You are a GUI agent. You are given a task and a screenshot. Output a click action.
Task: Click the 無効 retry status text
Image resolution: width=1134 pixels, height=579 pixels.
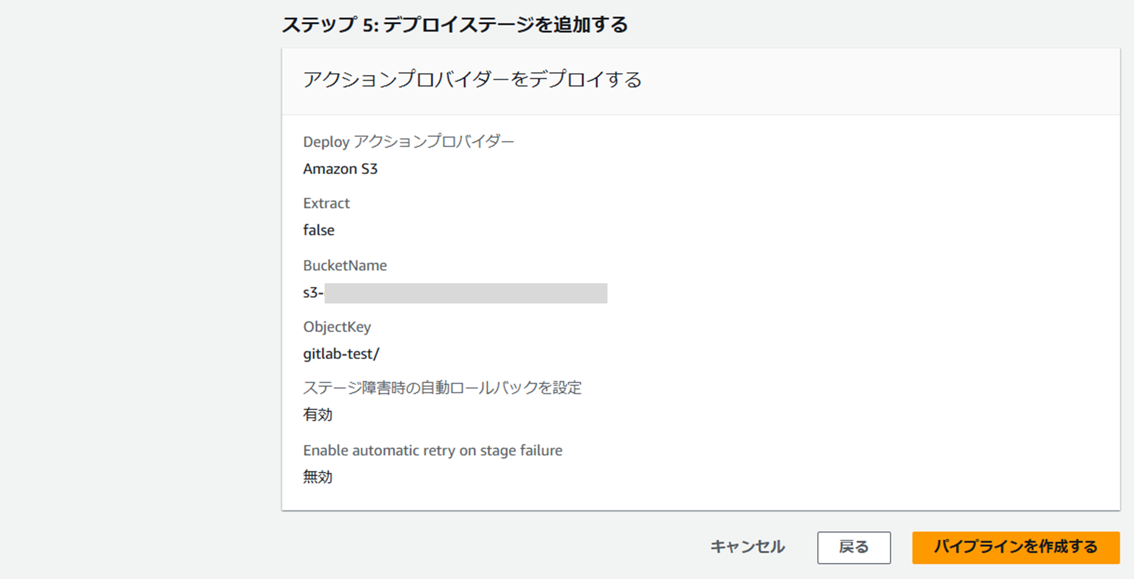tap(318, 476)
